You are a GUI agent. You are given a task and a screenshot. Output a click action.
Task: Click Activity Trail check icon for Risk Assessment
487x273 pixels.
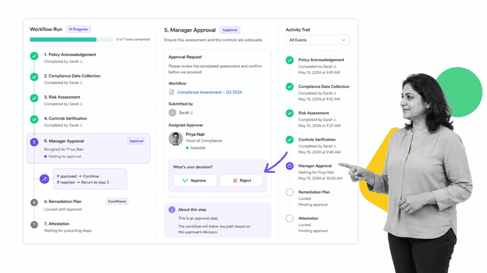pyautogui.click(x=290, y=113)
